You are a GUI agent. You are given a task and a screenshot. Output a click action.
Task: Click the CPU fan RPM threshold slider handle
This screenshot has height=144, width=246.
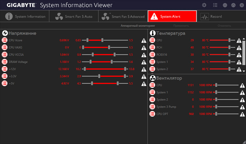(216, 85)
